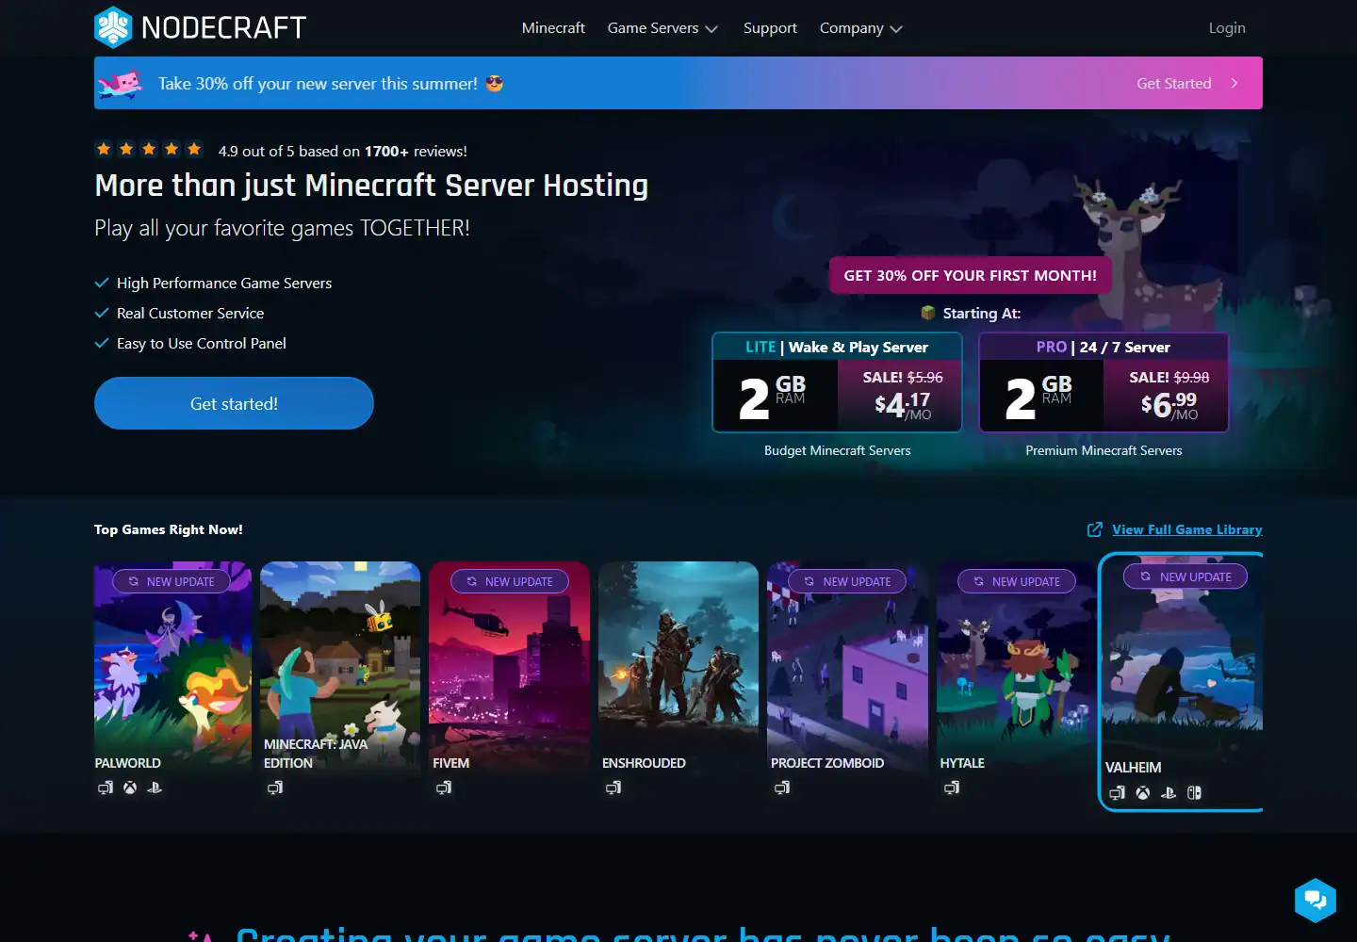Click the PC platform icon under Palworld

click(106, 788)
